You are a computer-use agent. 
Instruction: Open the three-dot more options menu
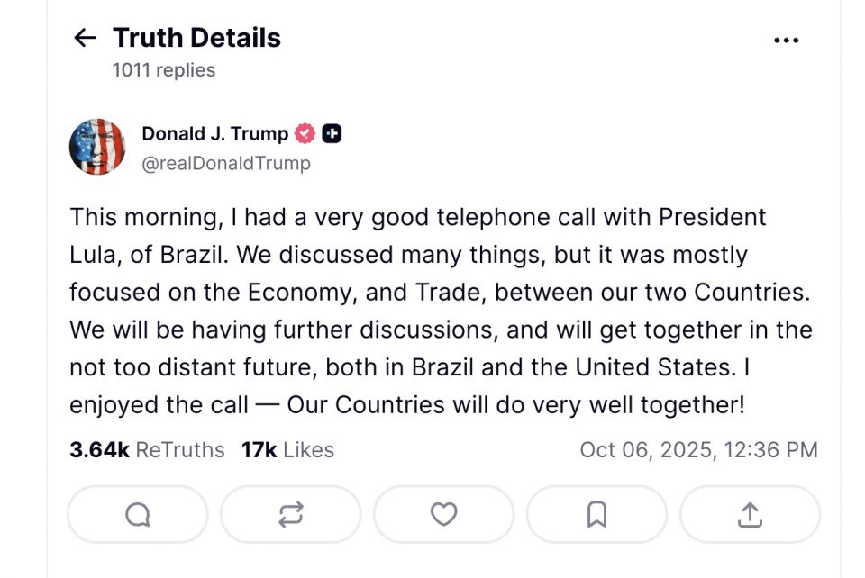[786, 40]
